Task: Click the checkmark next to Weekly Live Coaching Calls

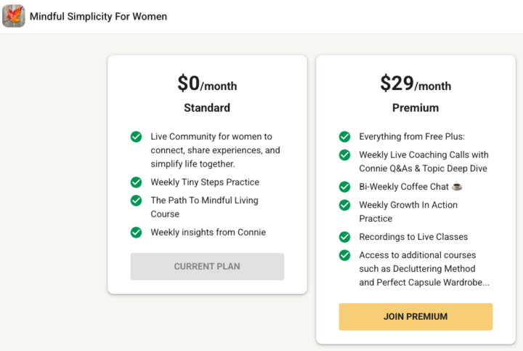Action: [x=344, y=155]
